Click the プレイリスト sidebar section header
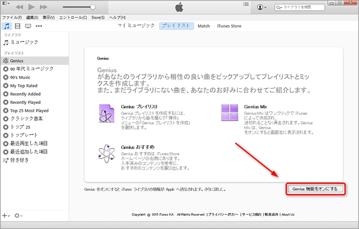This screenshot has height=229, width=359. tap(14, 53)
